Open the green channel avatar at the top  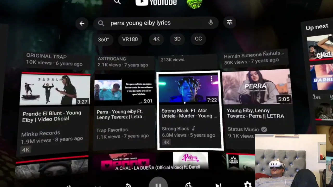point(194,4)
